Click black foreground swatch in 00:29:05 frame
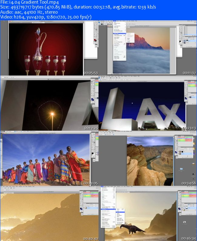 point(93,153)
